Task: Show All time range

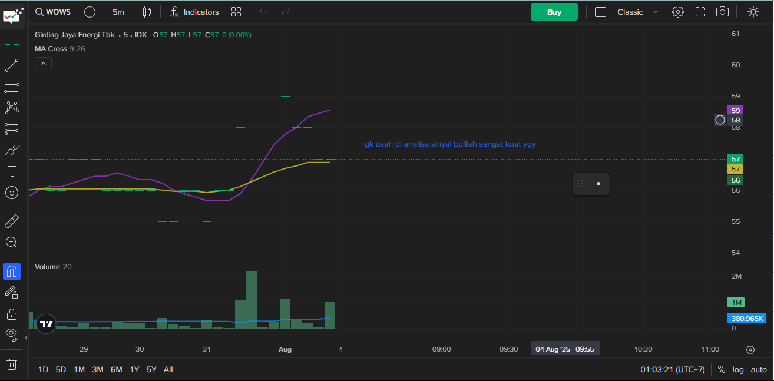Action: click(x=168, y=369)
